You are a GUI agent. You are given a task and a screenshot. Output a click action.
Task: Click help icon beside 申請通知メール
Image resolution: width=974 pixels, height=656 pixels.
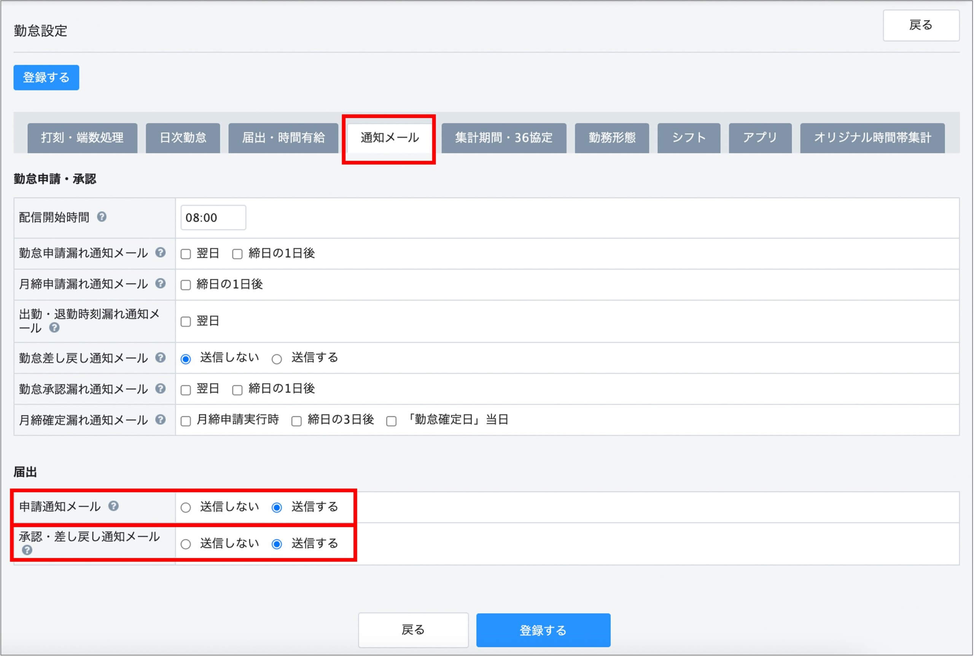click(113, 506)
